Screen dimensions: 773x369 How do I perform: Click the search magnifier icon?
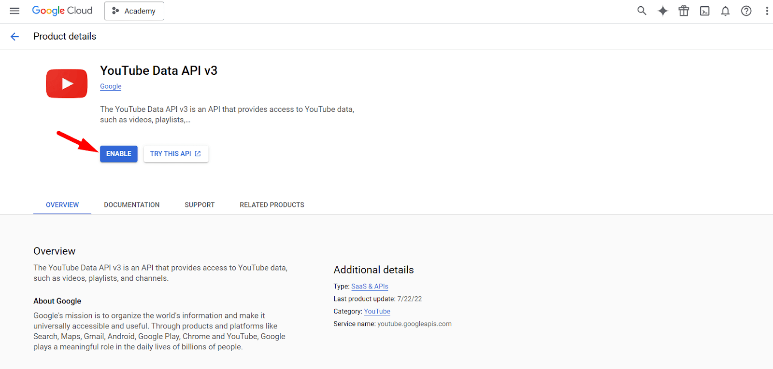tap(642, 11)
